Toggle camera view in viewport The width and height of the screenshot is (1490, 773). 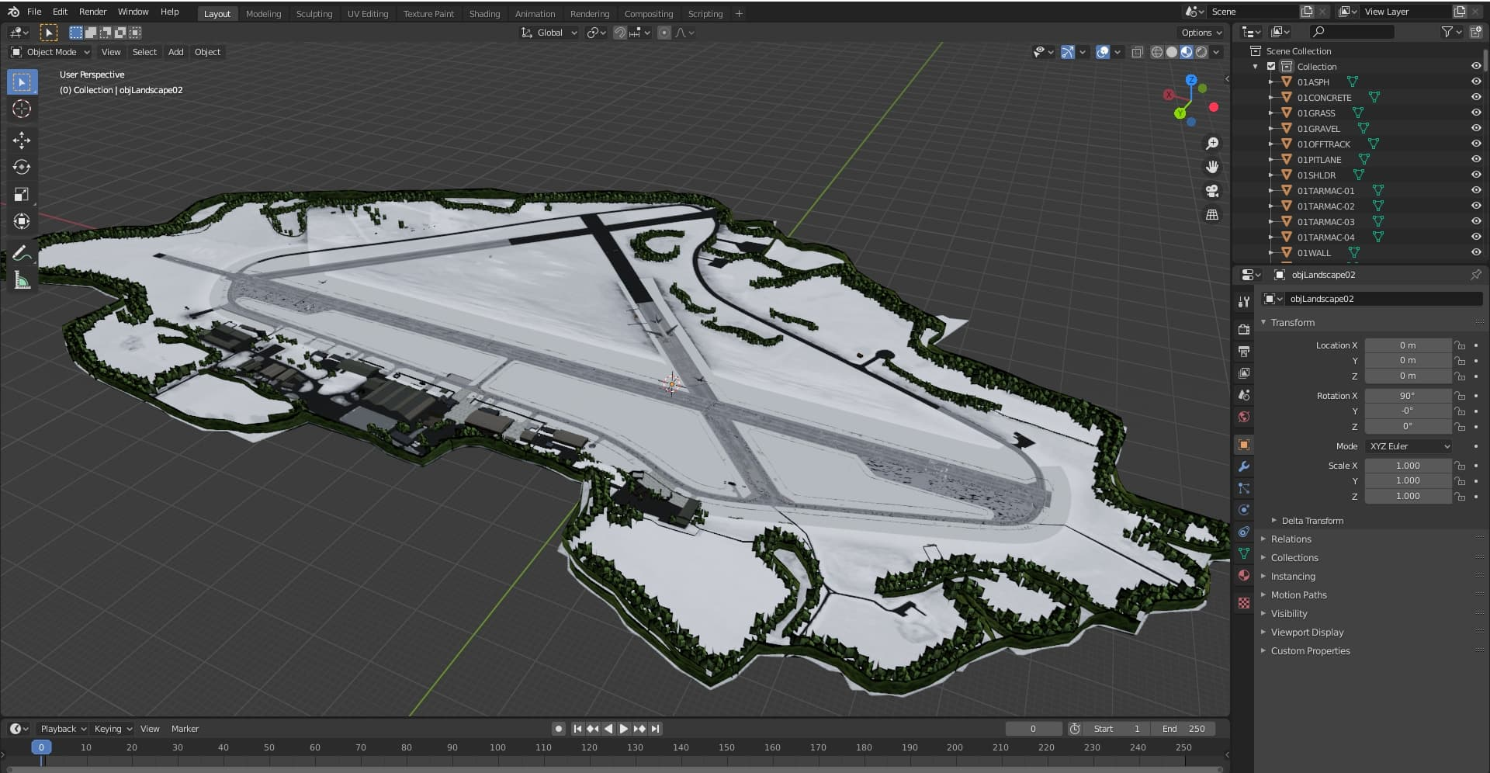[1211, 191]
